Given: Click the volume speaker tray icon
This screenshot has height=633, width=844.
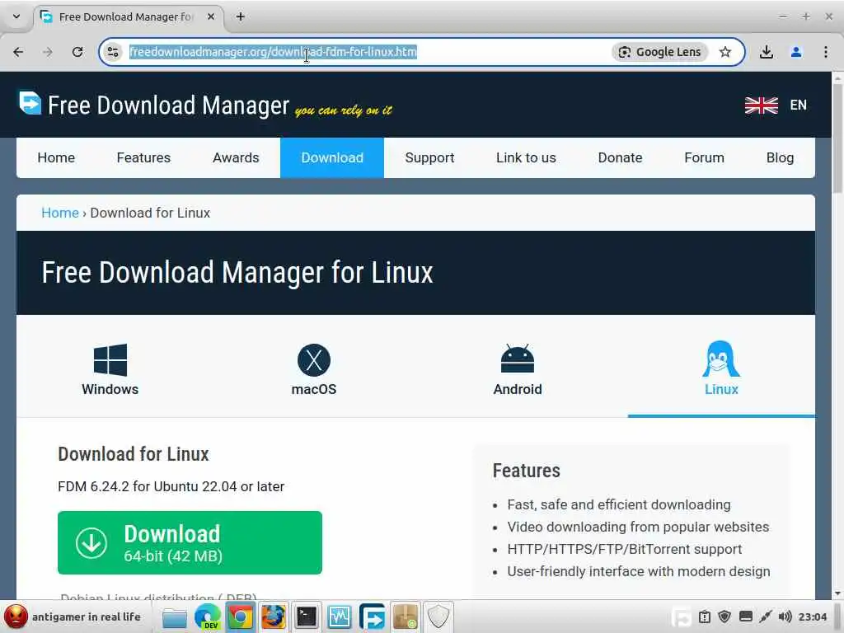Looking at the screenshot, I should pos(785,617).
